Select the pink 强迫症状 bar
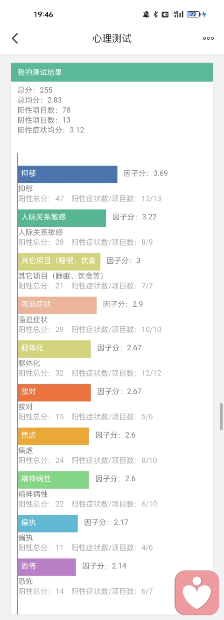The image size is (224, 620). [x=57, y=305]
